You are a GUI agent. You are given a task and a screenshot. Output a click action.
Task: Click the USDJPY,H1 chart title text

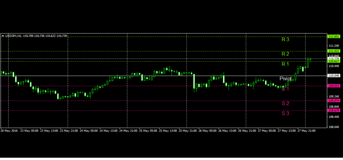13,36
